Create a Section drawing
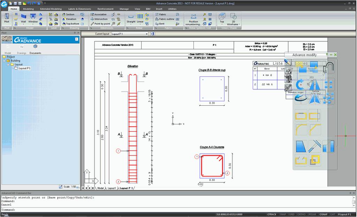 pyautogui.click(x=68, y=14)
